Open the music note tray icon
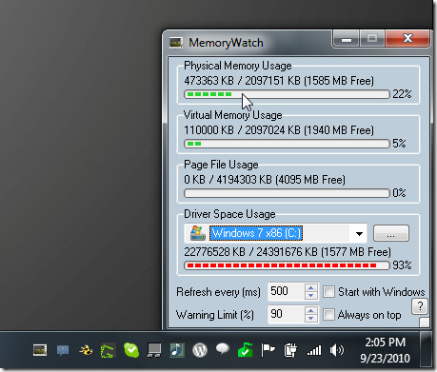The height and width of the screenshot is (372, 437). (x=177, y=350)
